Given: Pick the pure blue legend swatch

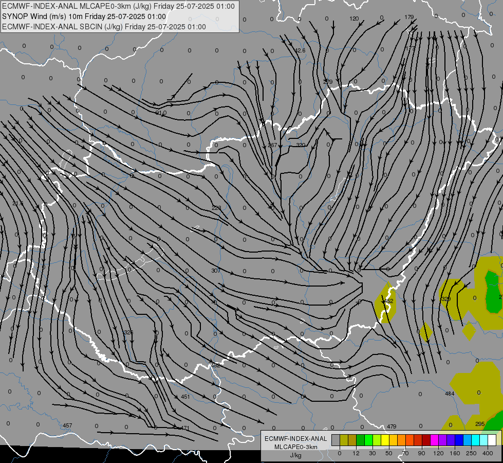Looking at the screenshot, I should click(x=459, y=440).
